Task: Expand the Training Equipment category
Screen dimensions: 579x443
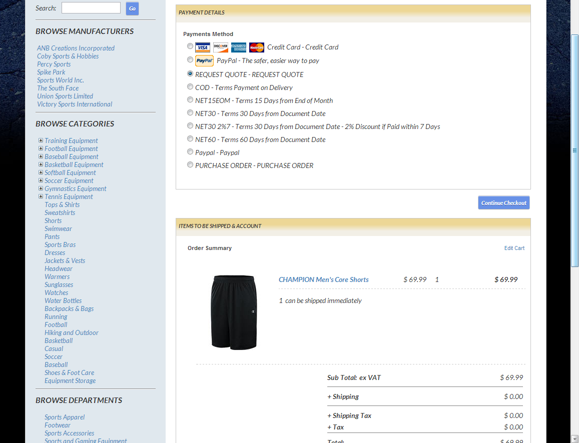Action: tap(41, 140)
